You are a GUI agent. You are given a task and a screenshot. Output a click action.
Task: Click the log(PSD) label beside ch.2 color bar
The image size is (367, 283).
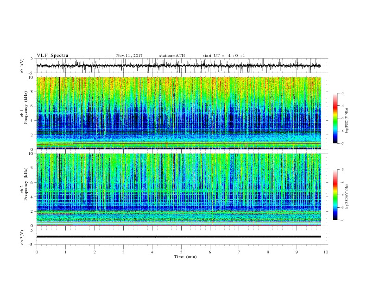click(347, 197)
